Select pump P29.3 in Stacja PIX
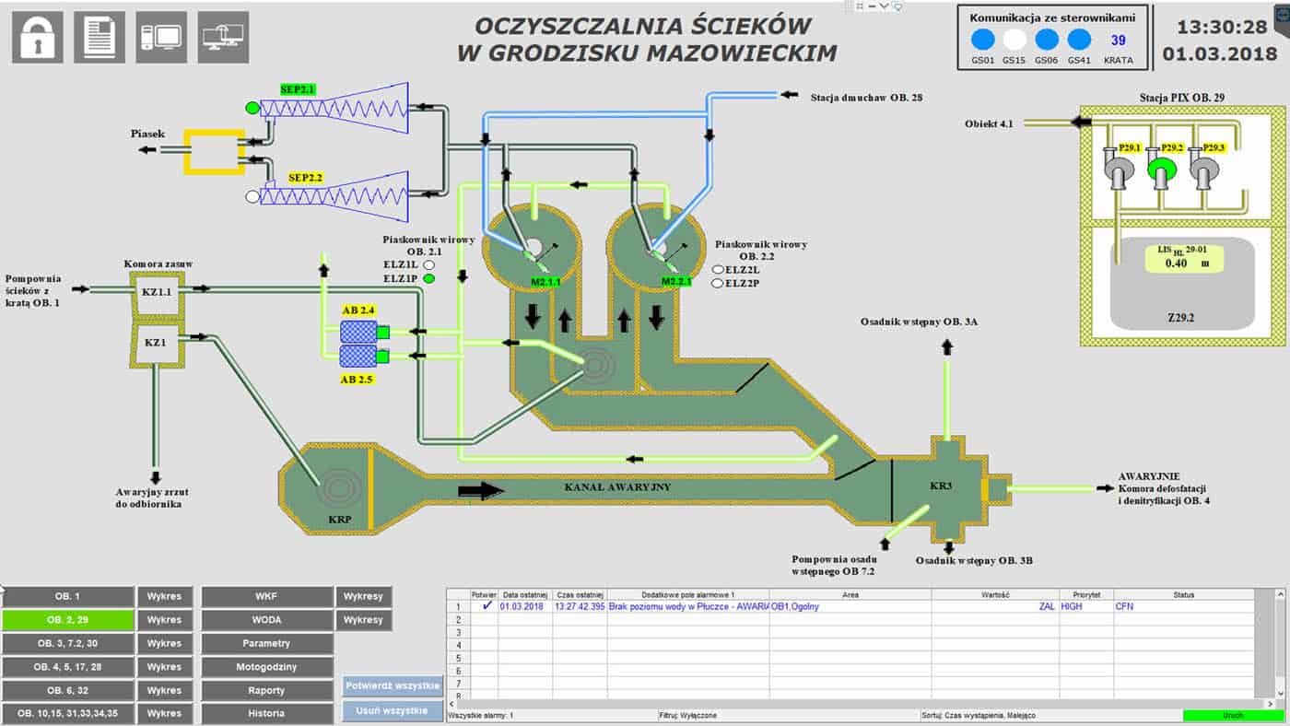Viewport: 1290px width, 726px height. 1204,170
